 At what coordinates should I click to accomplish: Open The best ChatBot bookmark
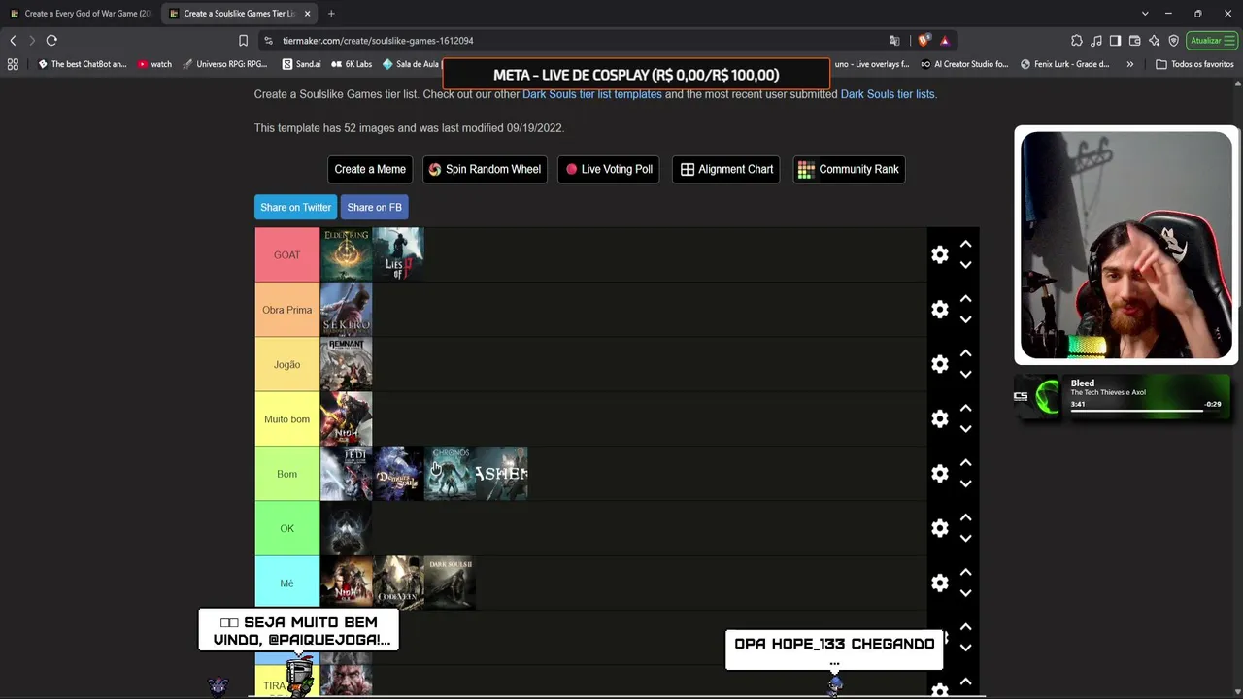(82, 64)
